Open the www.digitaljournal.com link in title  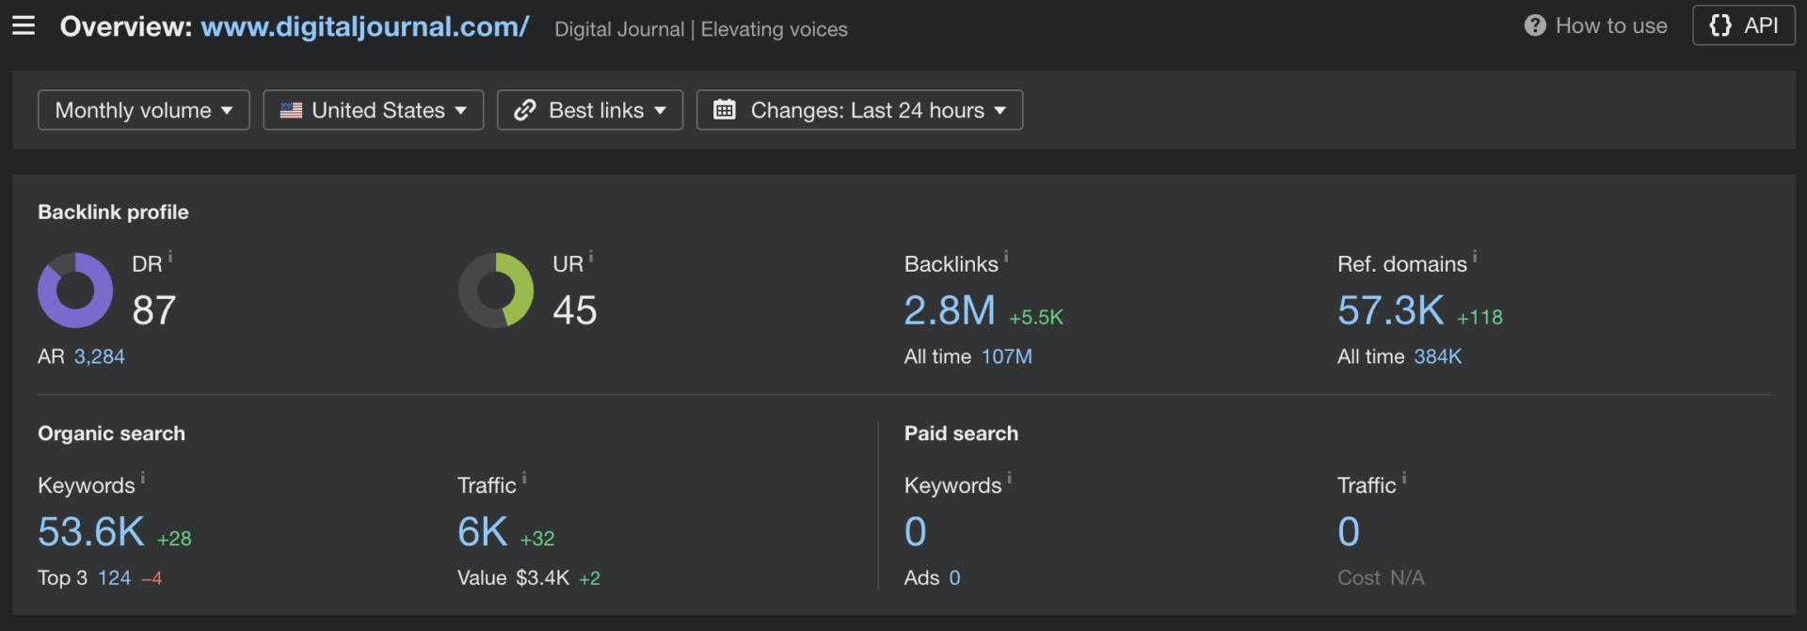pyautogui.click(x=364, y=26)
